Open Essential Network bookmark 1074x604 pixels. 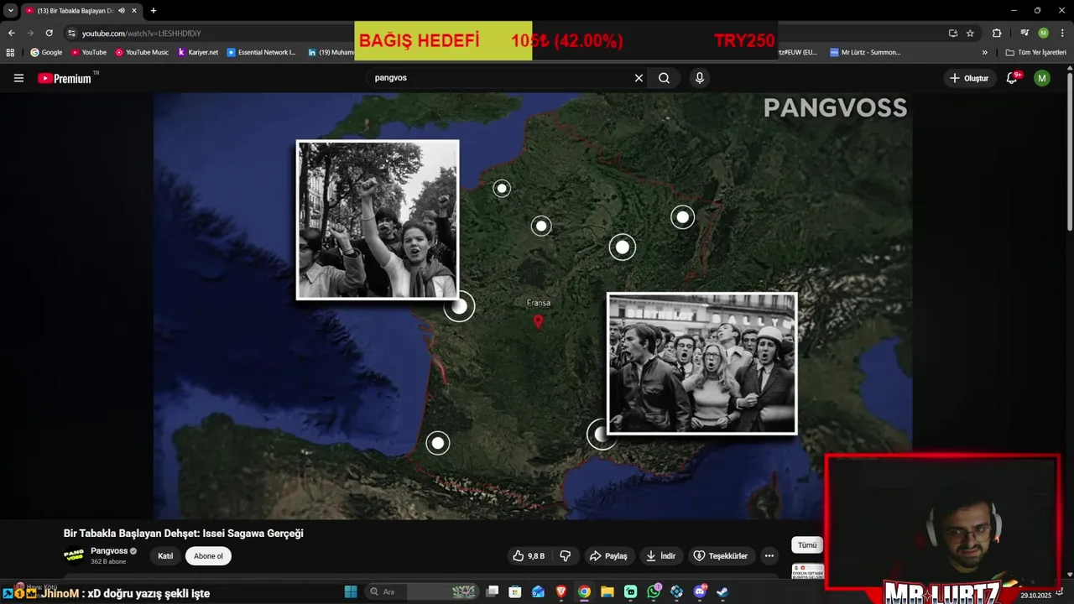click(x=261, y=52)
